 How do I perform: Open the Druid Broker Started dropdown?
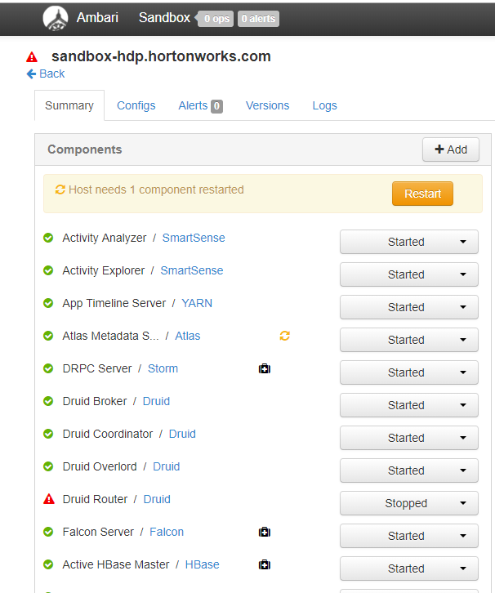409,405
